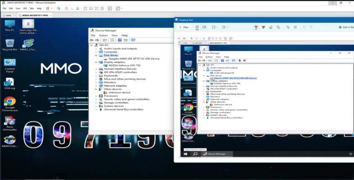Viewport: 354px width, 180px height.
Task: Switch to the Home tab in VMware
Action: click(9, 15)
